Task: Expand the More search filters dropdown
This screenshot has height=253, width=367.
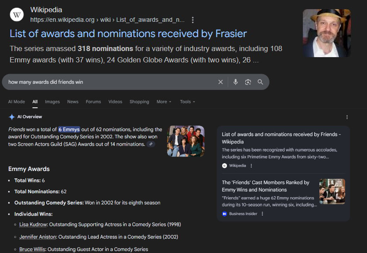Action: [x=164, y=102]
